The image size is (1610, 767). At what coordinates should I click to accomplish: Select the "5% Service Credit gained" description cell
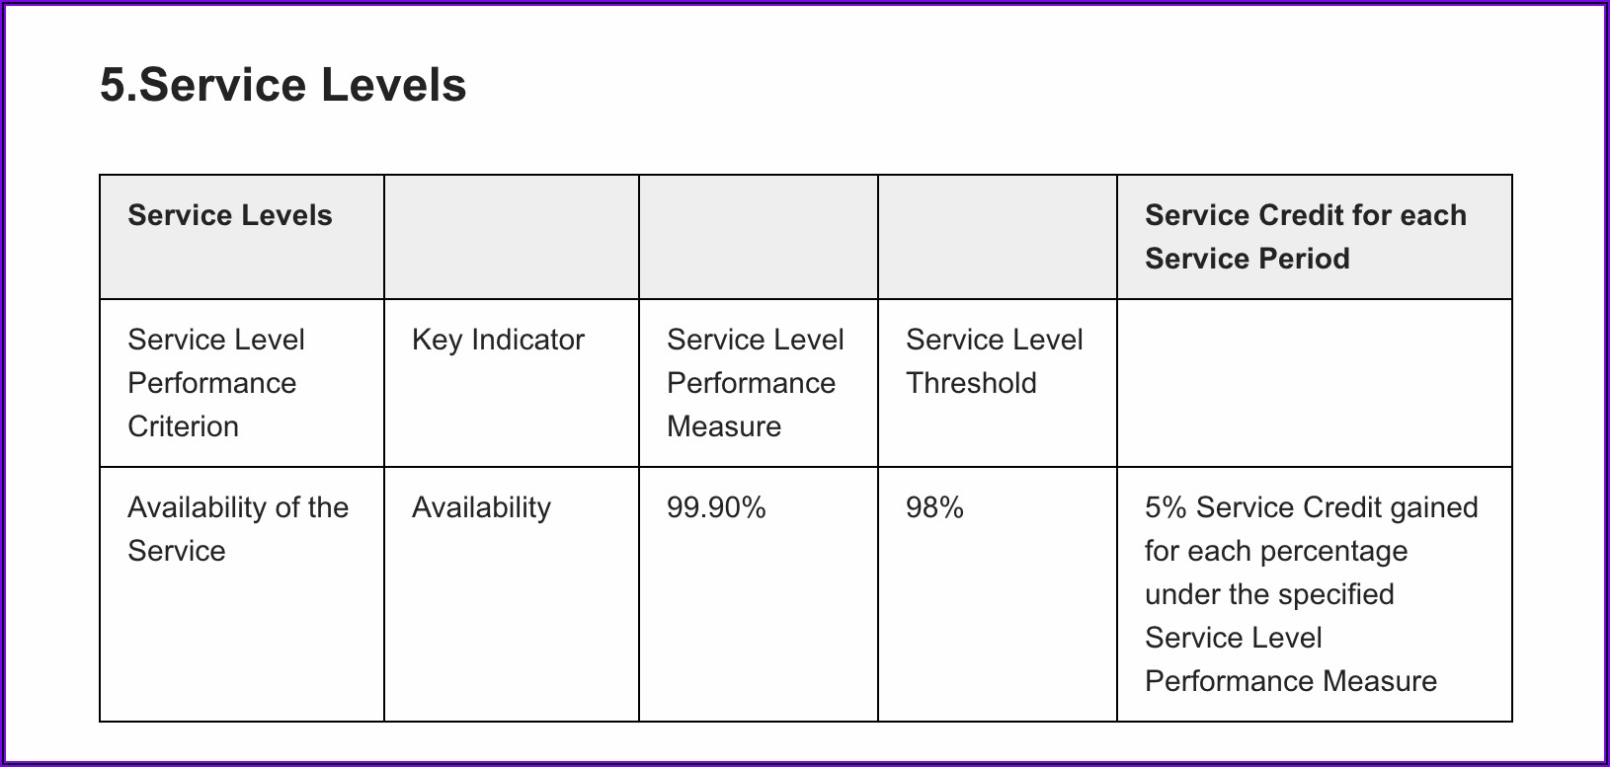pyautogui.click(x=1311, y=594)
